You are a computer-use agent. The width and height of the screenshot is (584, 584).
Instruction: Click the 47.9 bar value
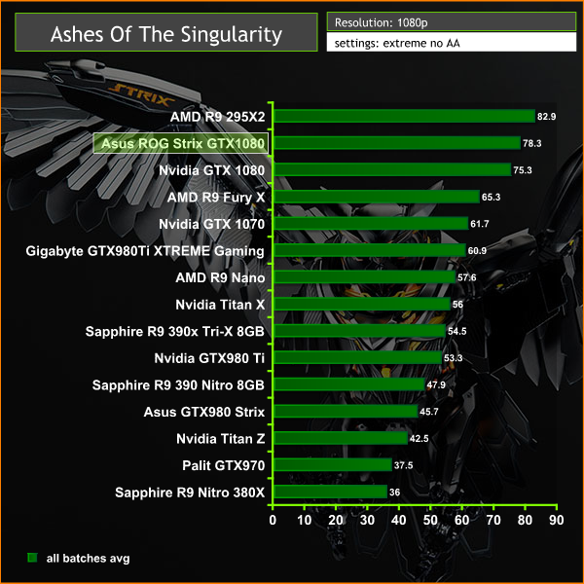click(436, 384)
